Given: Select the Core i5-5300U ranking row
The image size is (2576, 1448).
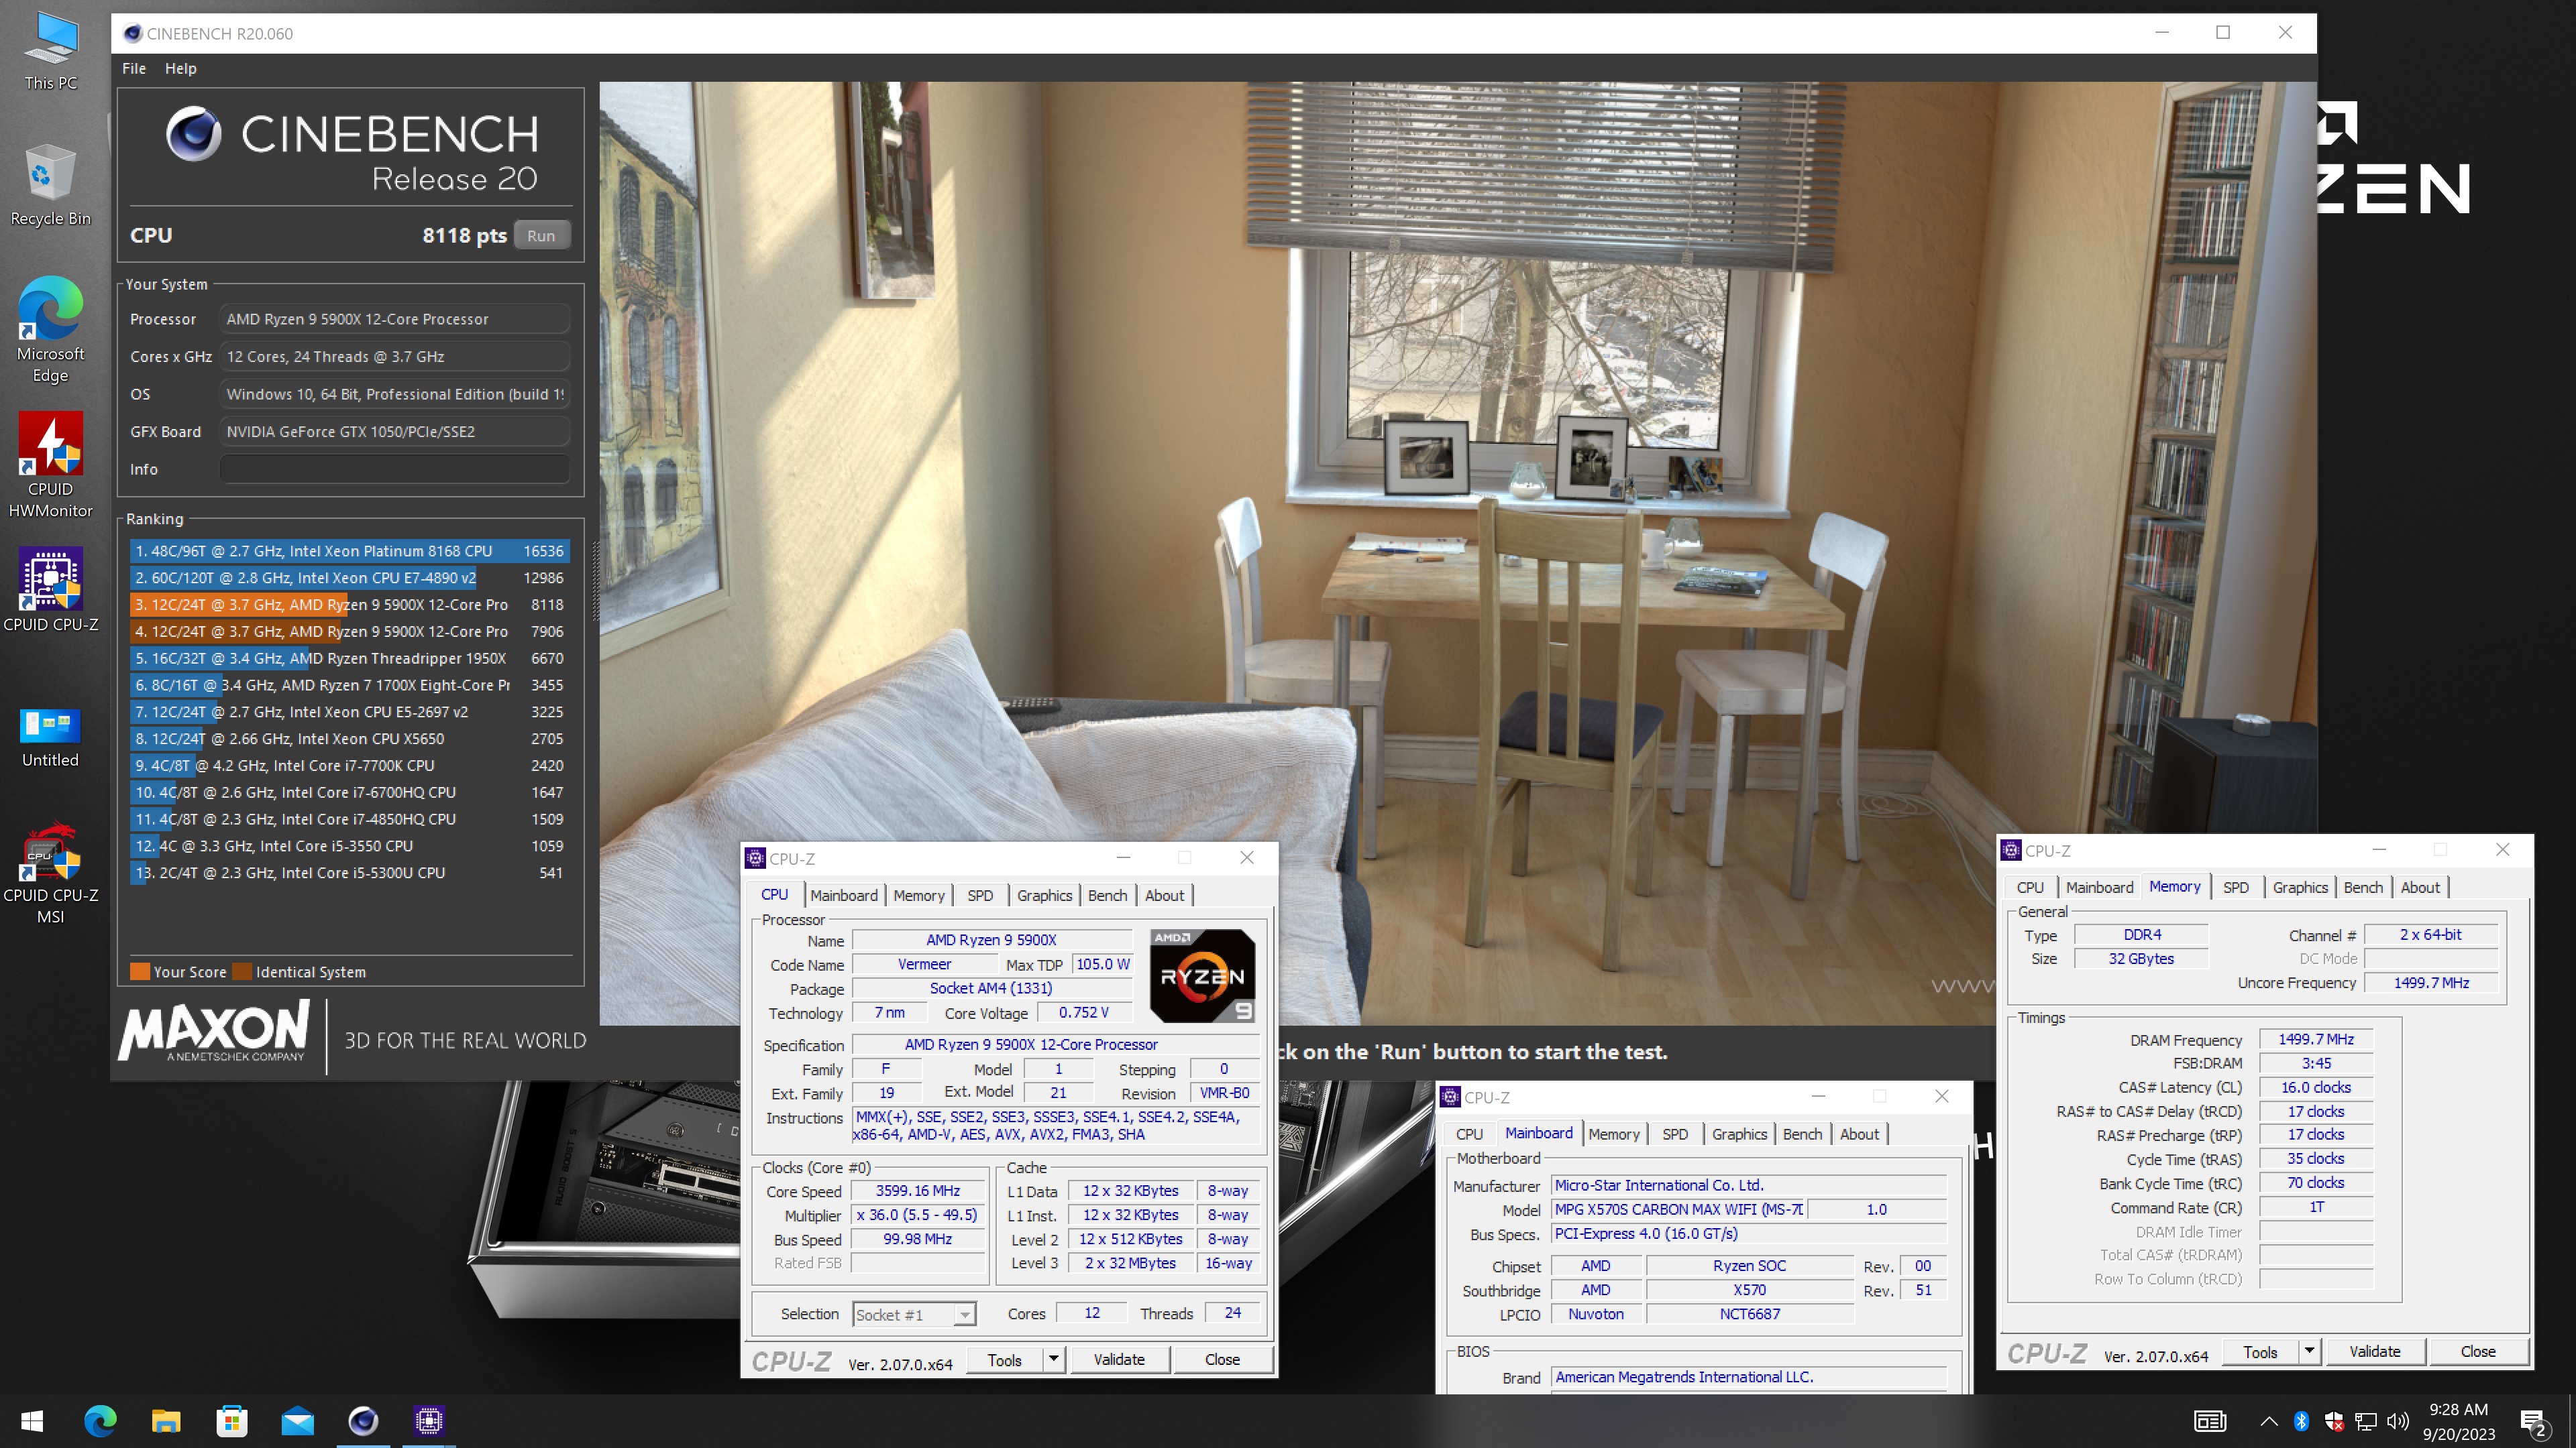Looking at the screenshot, I should pyautogui.click(x=350, y=872).
